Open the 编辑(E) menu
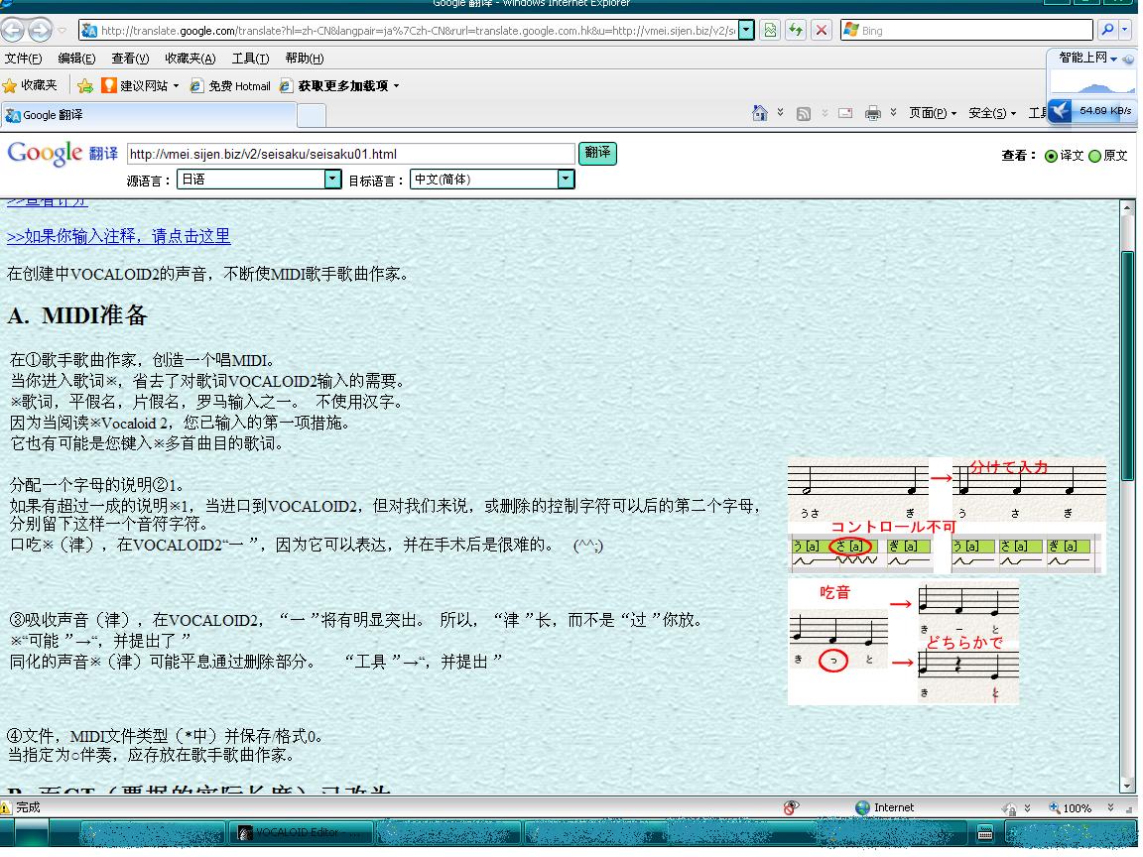 tap(76, 59)
